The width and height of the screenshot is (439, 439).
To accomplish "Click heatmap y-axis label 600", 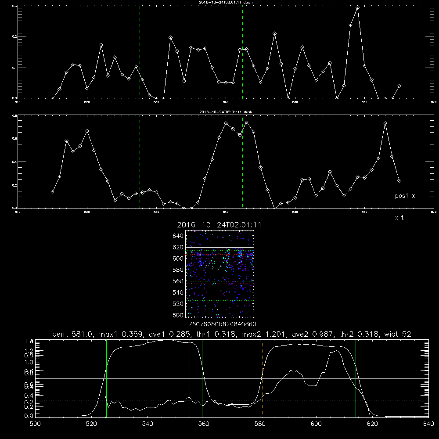I will (x=178, y=259).
